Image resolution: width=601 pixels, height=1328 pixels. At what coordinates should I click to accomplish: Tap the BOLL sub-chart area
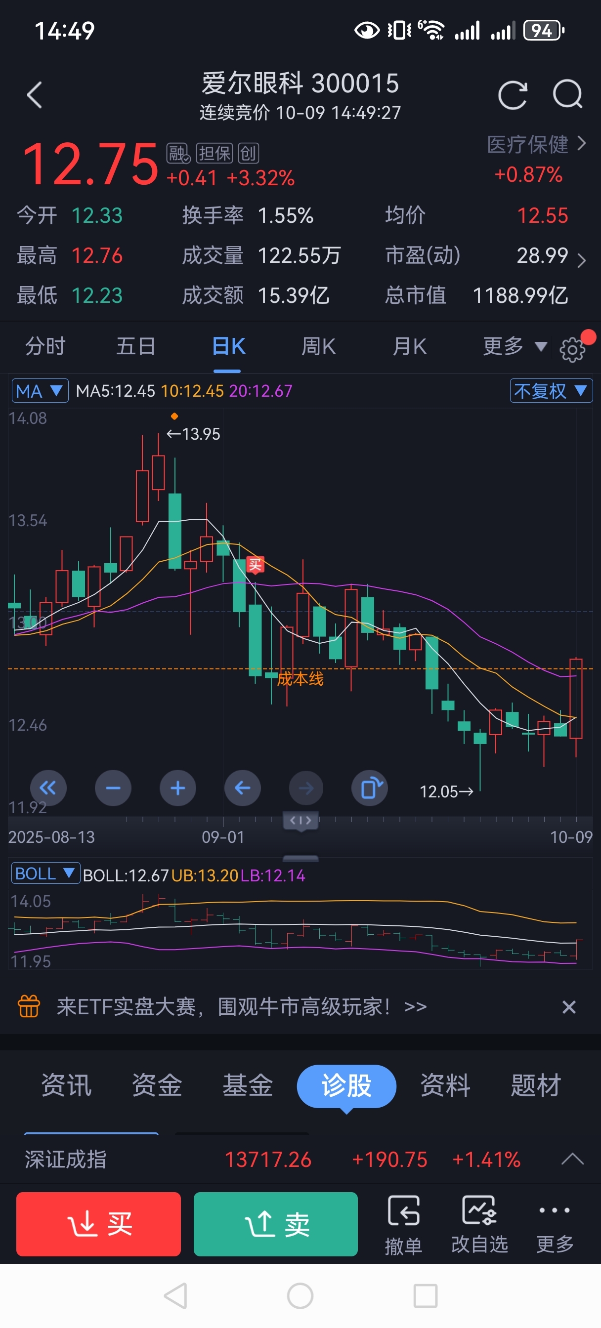(300, 928)
